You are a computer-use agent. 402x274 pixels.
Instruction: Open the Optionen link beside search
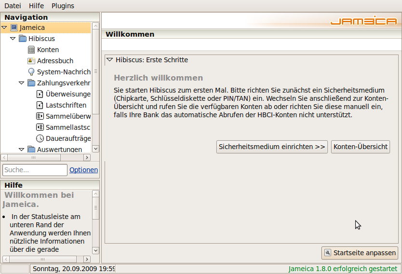(83, 170)
